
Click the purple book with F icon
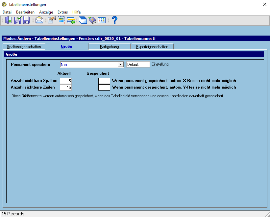click(92, 20)
